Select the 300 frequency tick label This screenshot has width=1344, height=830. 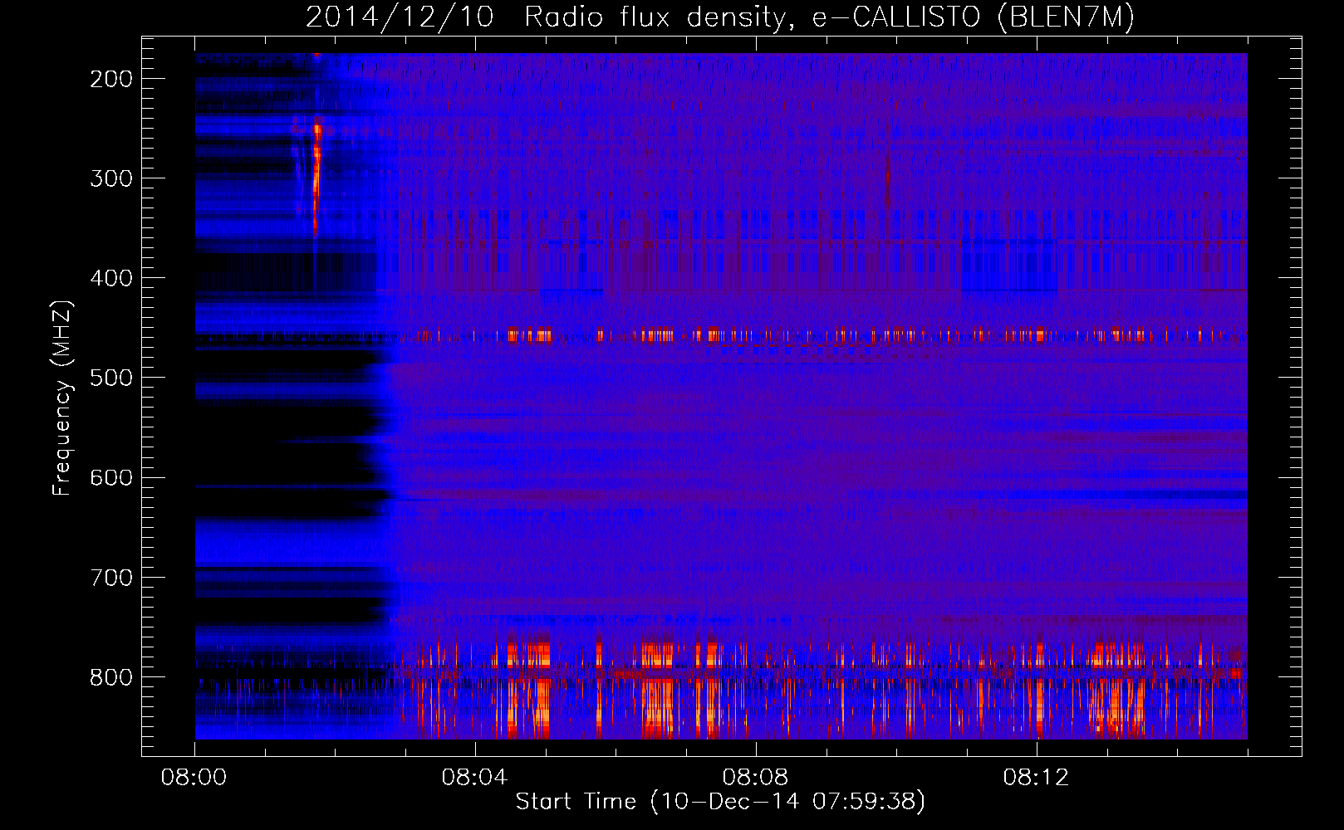point(111,178)
